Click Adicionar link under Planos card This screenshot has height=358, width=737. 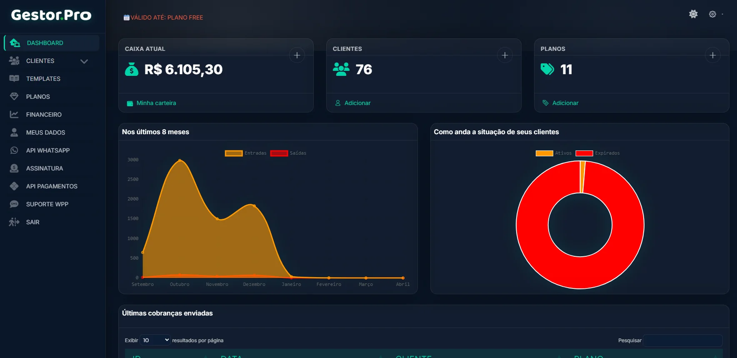coord(565,103)
